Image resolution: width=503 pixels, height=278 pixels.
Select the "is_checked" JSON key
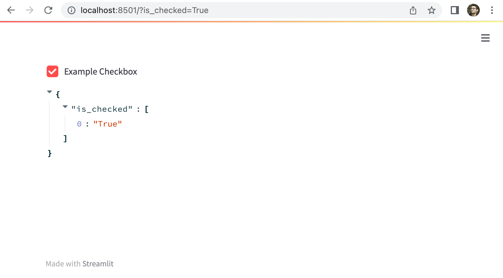[102, 109]
